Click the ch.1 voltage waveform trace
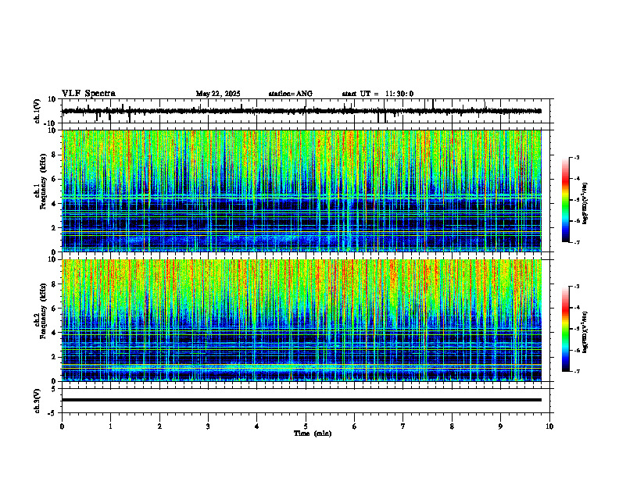Screen dimensions: 619x478 tap(302, 111)
